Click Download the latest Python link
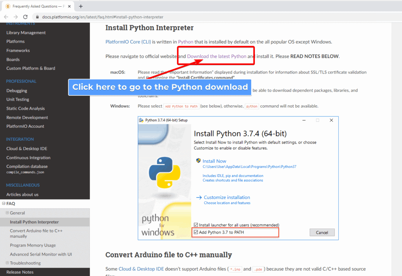The image size is (402, 276). coord(217,56)
